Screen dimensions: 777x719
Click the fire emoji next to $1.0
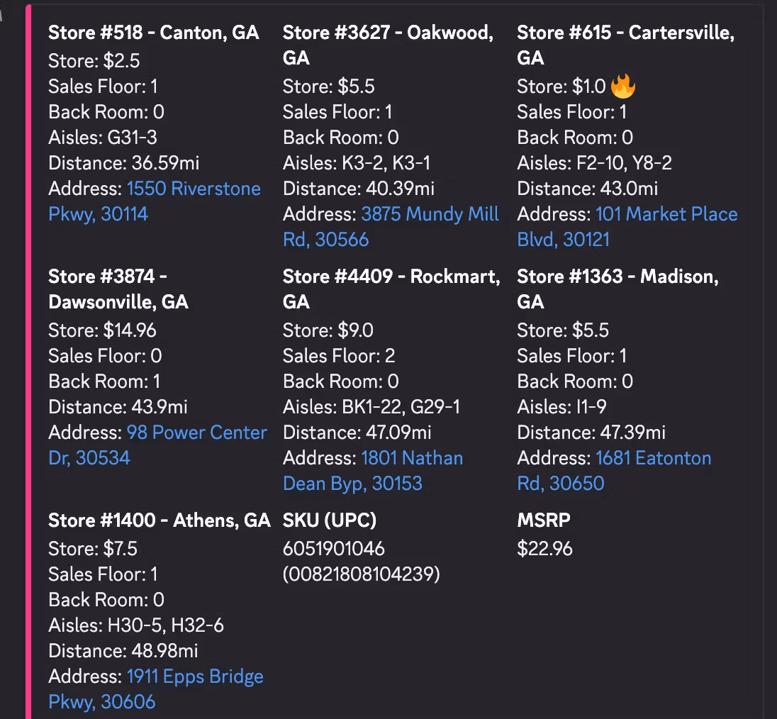(623, 87)
